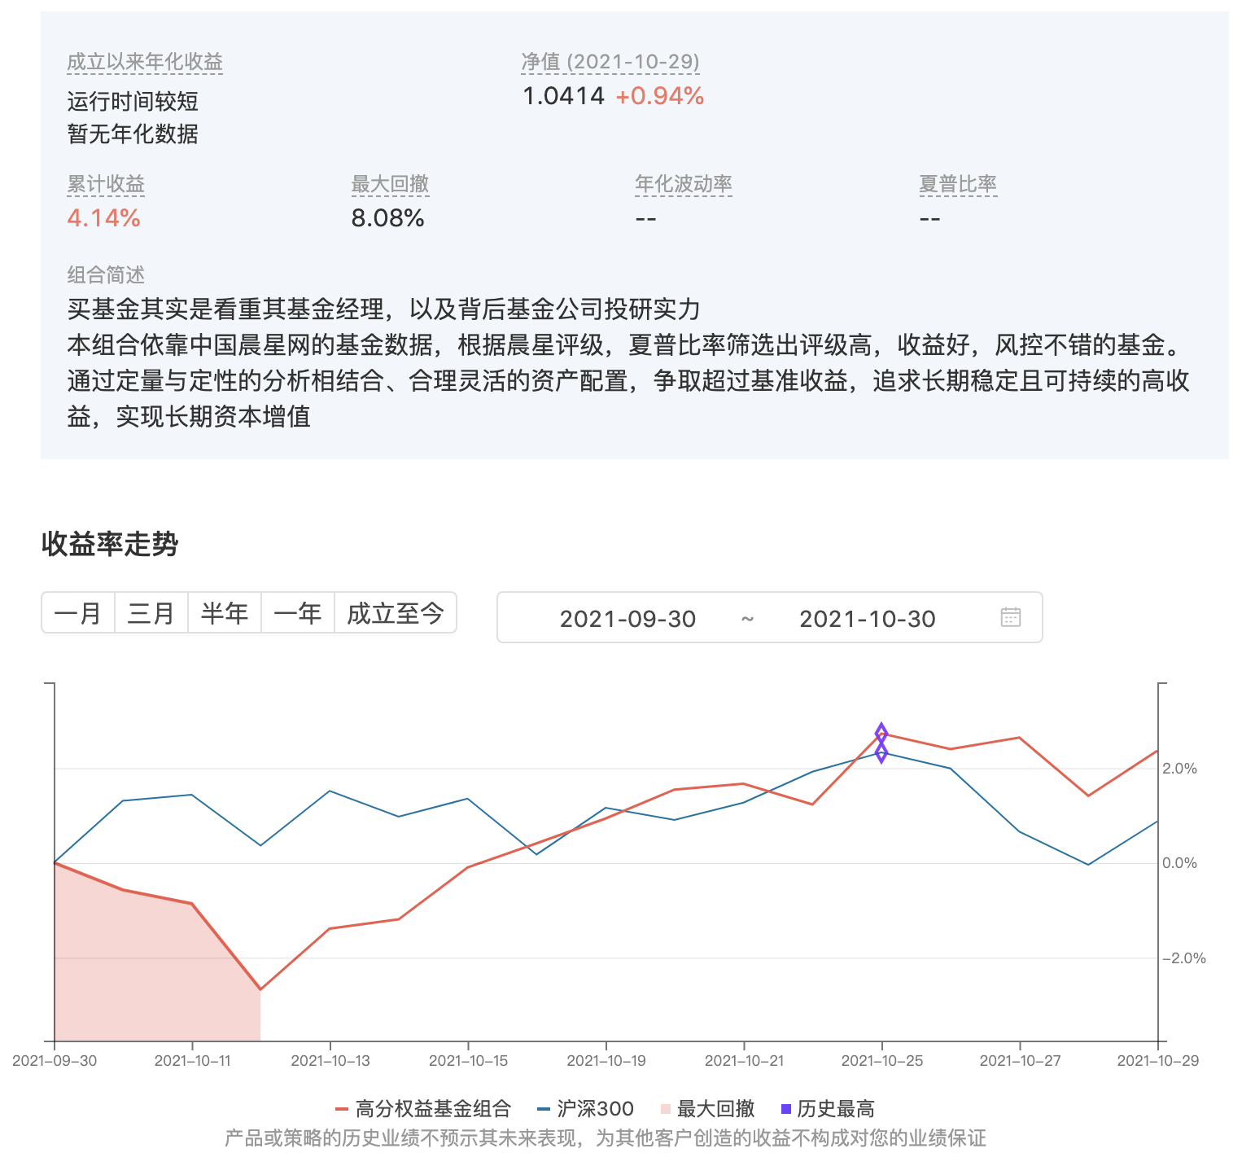Click the lower purple diamond on 沪深300 line
Screen dimensions: 1255x1166
881,752
